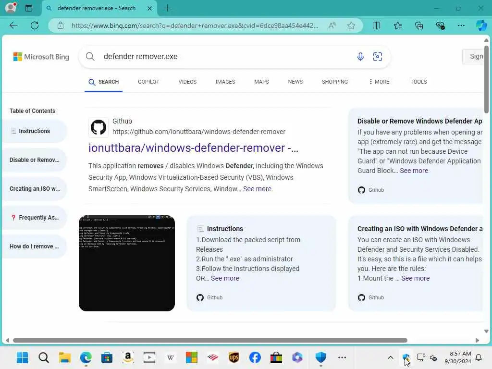
Task: Click Github source under Creating an ISO card
Action: (370, 297)
